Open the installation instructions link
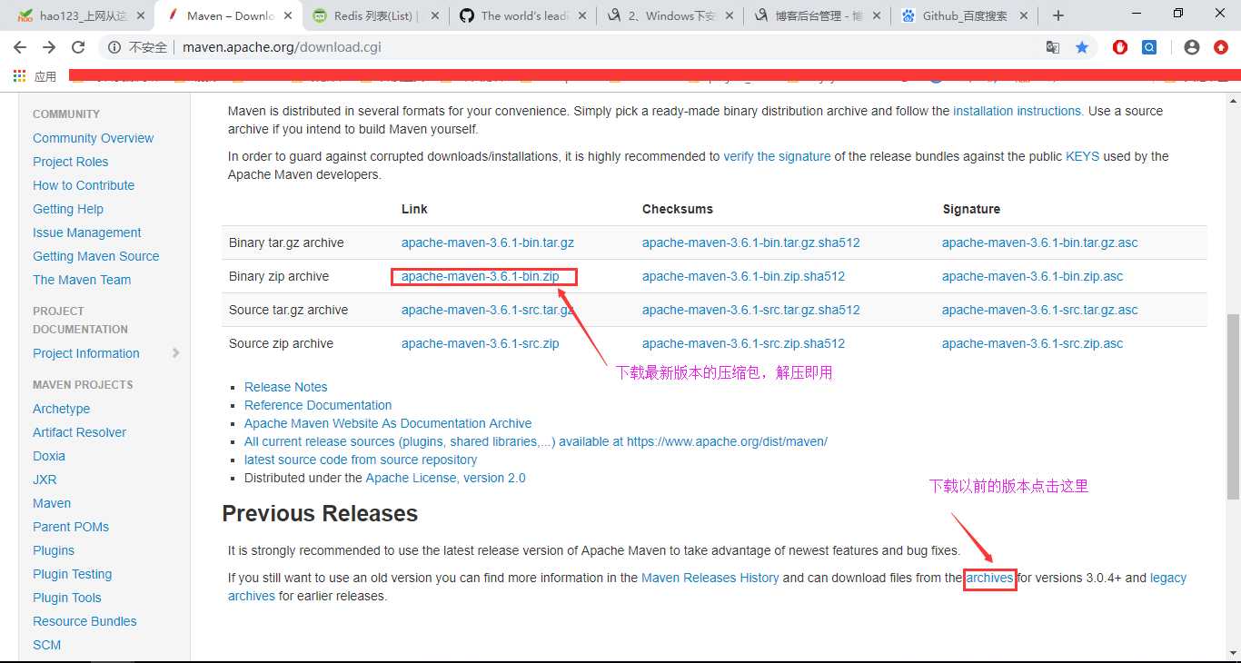The height and width of the screenshot is (663, 1241). [x=1018, y=111]
